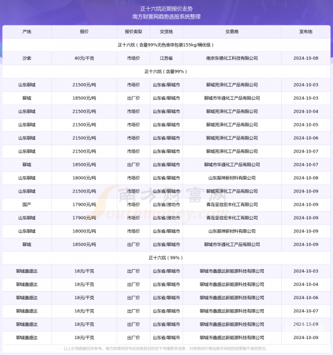Click 18元/千克 in the 2024-10-04 row
333x355 pixels.
(84, 284)
